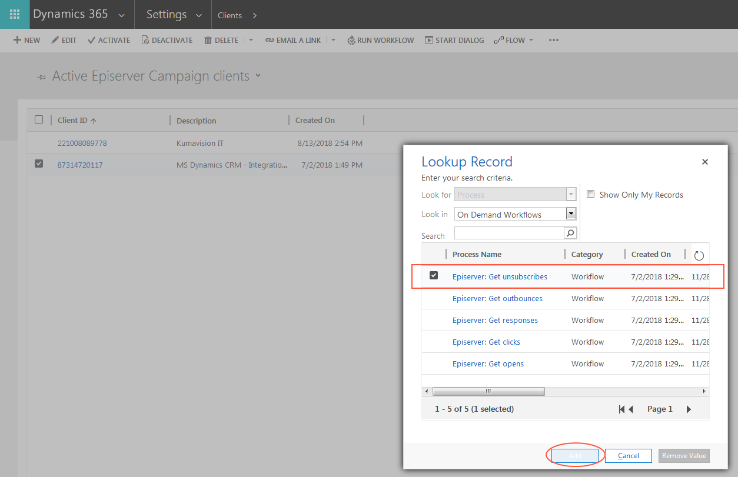Select the Kumavision IT description cell
Image resolution: width=738 pixels, height=477 pixels.
[x=200, y=143]
